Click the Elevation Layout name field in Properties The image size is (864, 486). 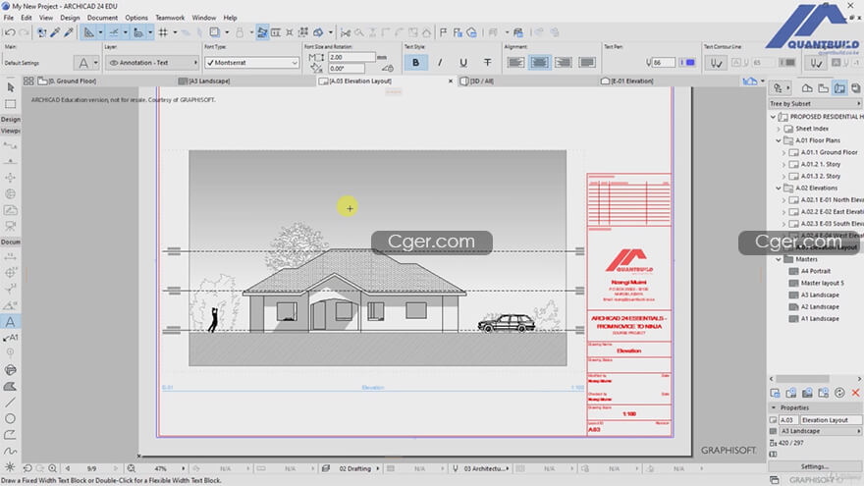(831, 420)
